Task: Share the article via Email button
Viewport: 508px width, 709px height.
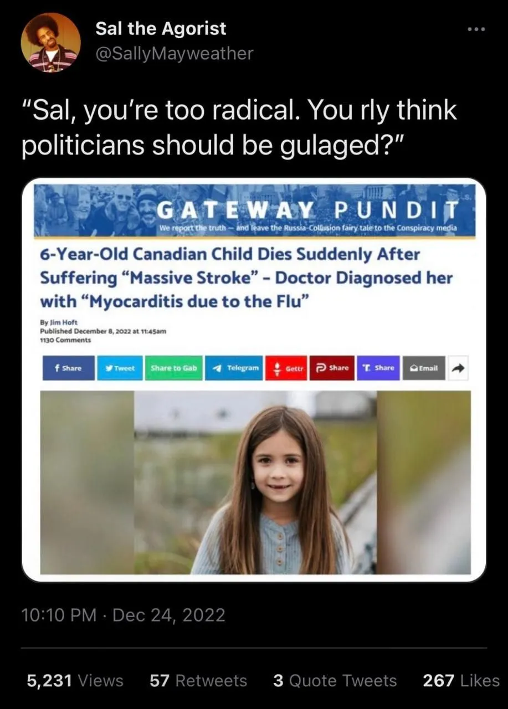Action: [x=424, y=368]
